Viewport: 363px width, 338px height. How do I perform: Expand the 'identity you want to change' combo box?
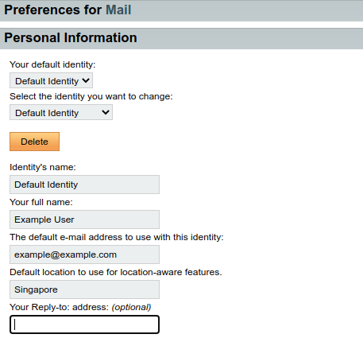point(61,112)
